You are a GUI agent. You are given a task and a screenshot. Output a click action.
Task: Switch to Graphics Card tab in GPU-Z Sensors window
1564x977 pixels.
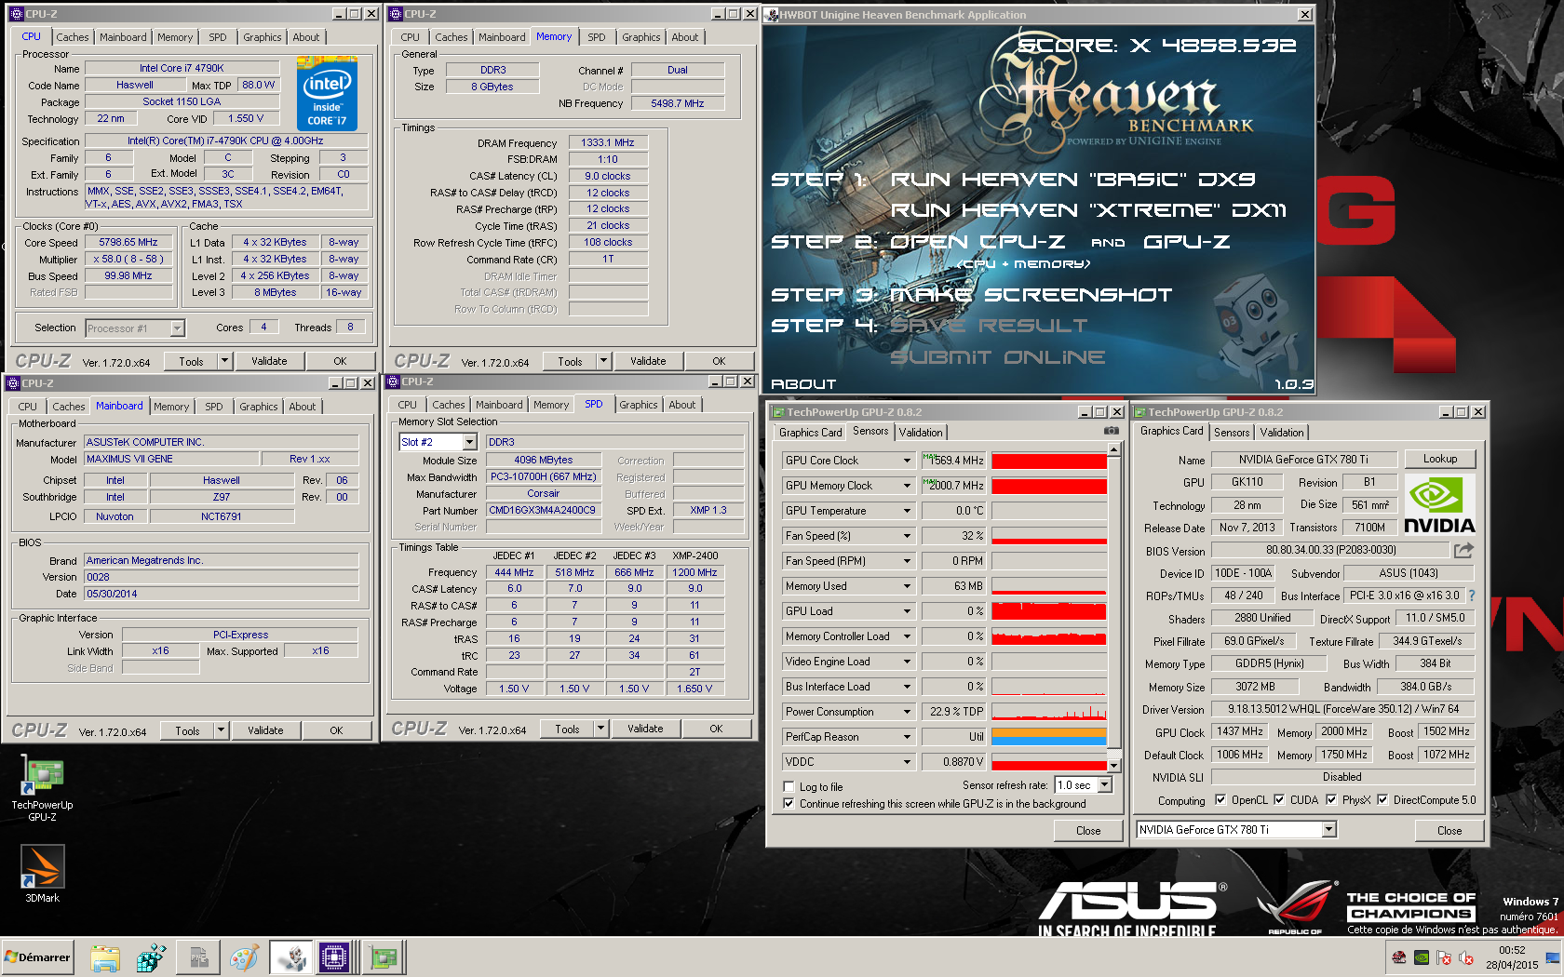(810, 433)
